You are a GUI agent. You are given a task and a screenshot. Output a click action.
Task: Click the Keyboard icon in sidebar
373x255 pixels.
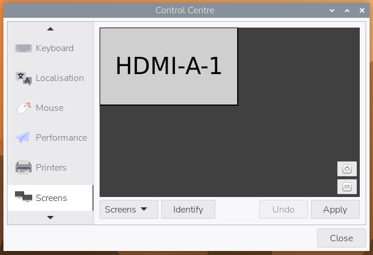(24, 48)
